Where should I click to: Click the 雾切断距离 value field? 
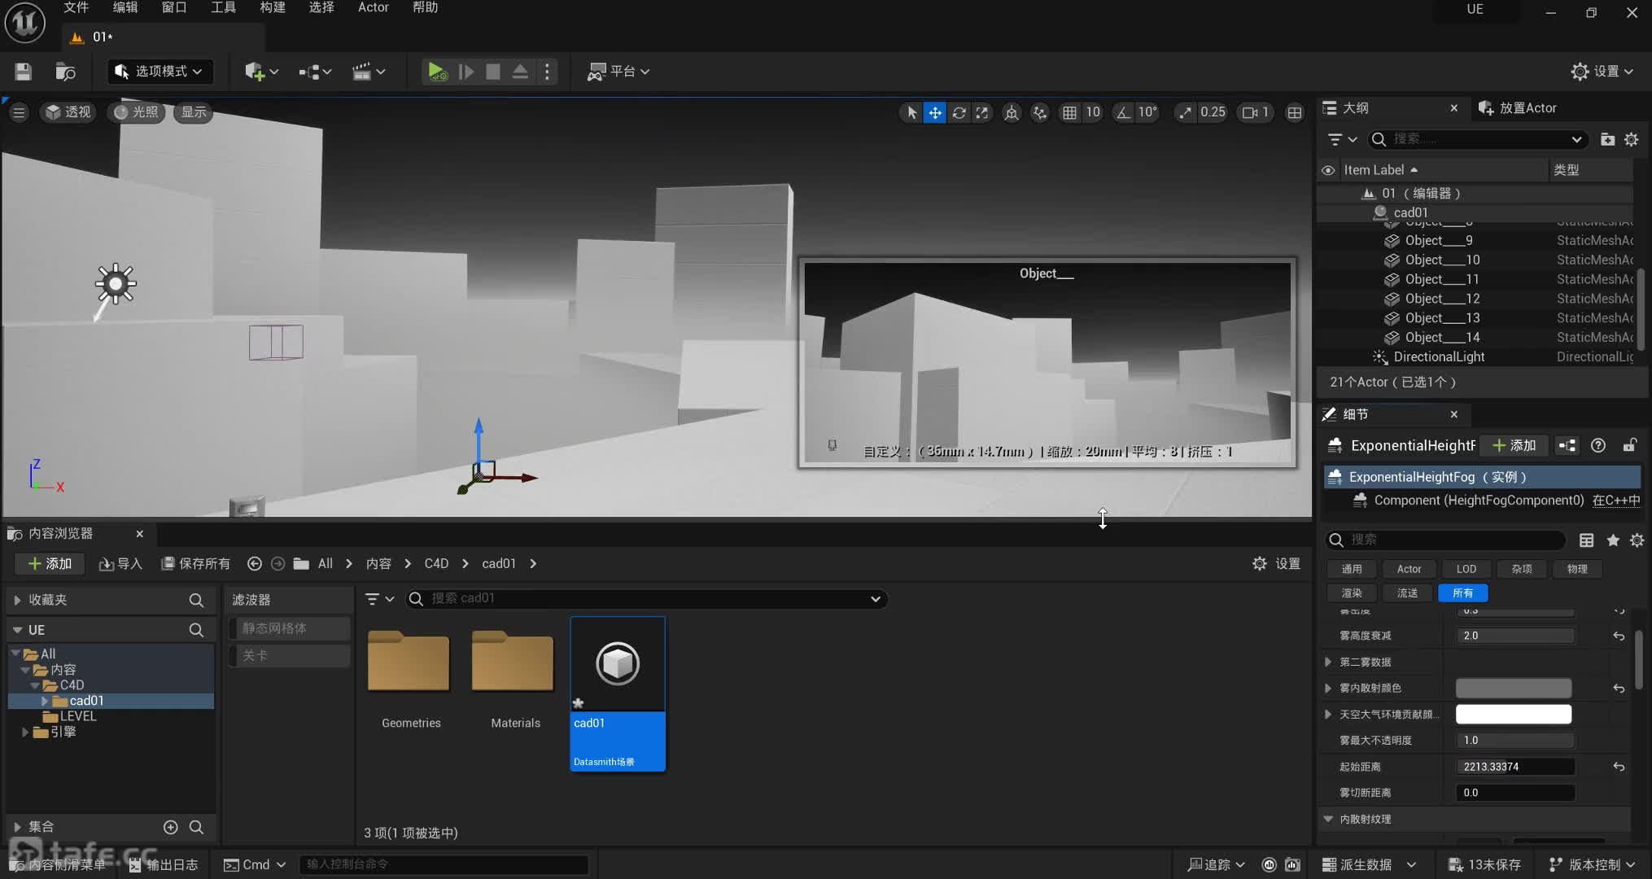(x=1514, y=793)
